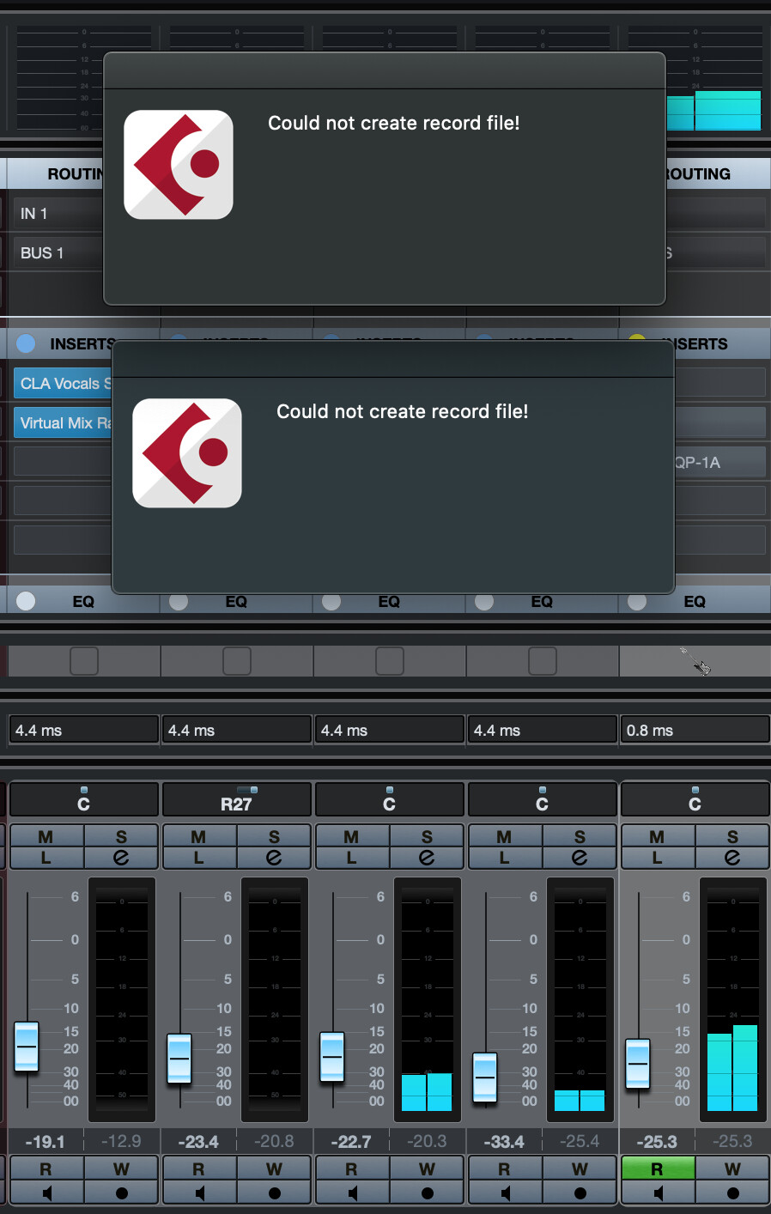Enable Write automation on second channel
The image size is (771, 1214).
click(274, 1168)
